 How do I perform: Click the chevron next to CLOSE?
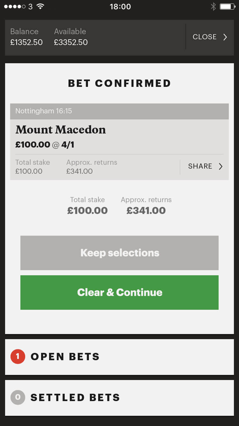(x=225, y=37)
